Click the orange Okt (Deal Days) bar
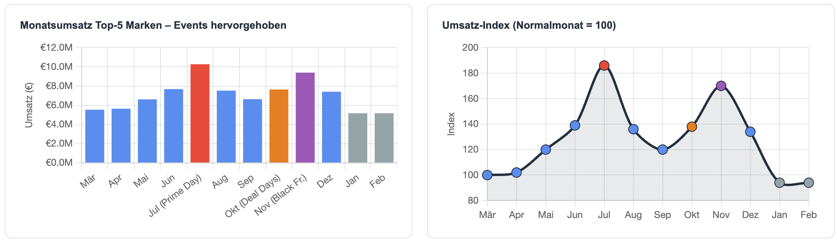This screenshot has height=242, width=837. tap(279, 126)
